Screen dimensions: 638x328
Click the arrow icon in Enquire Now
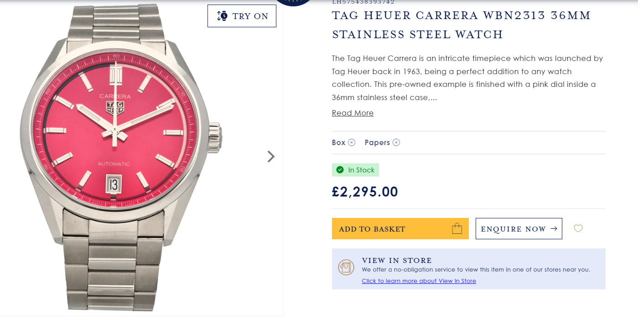(554, 228)
